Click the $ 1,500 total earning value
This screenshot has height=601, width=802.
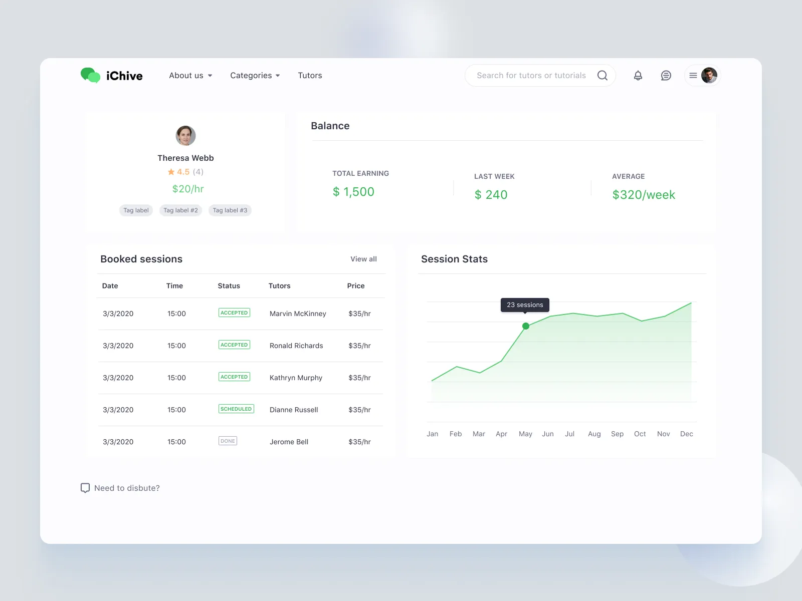(x=353, y=192)
